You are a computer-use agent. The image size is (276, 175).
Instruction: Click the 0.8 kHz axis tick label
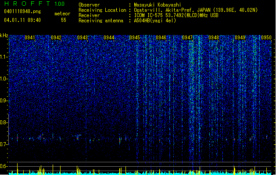[4, 122]
